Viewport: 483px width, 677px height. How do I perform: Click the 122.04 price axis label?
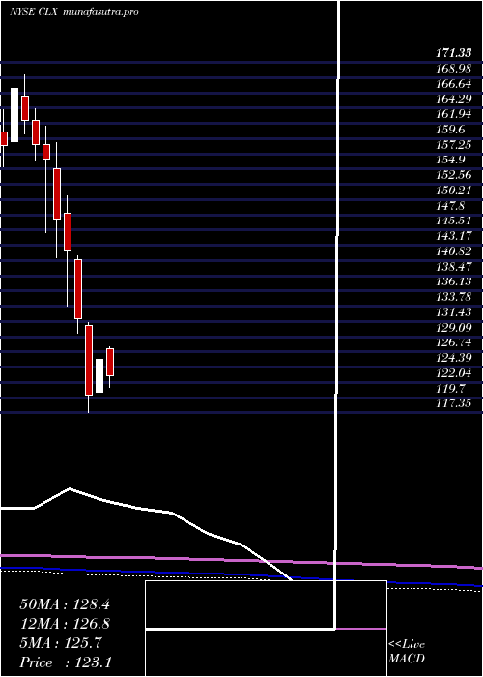(x=454, y=373)
